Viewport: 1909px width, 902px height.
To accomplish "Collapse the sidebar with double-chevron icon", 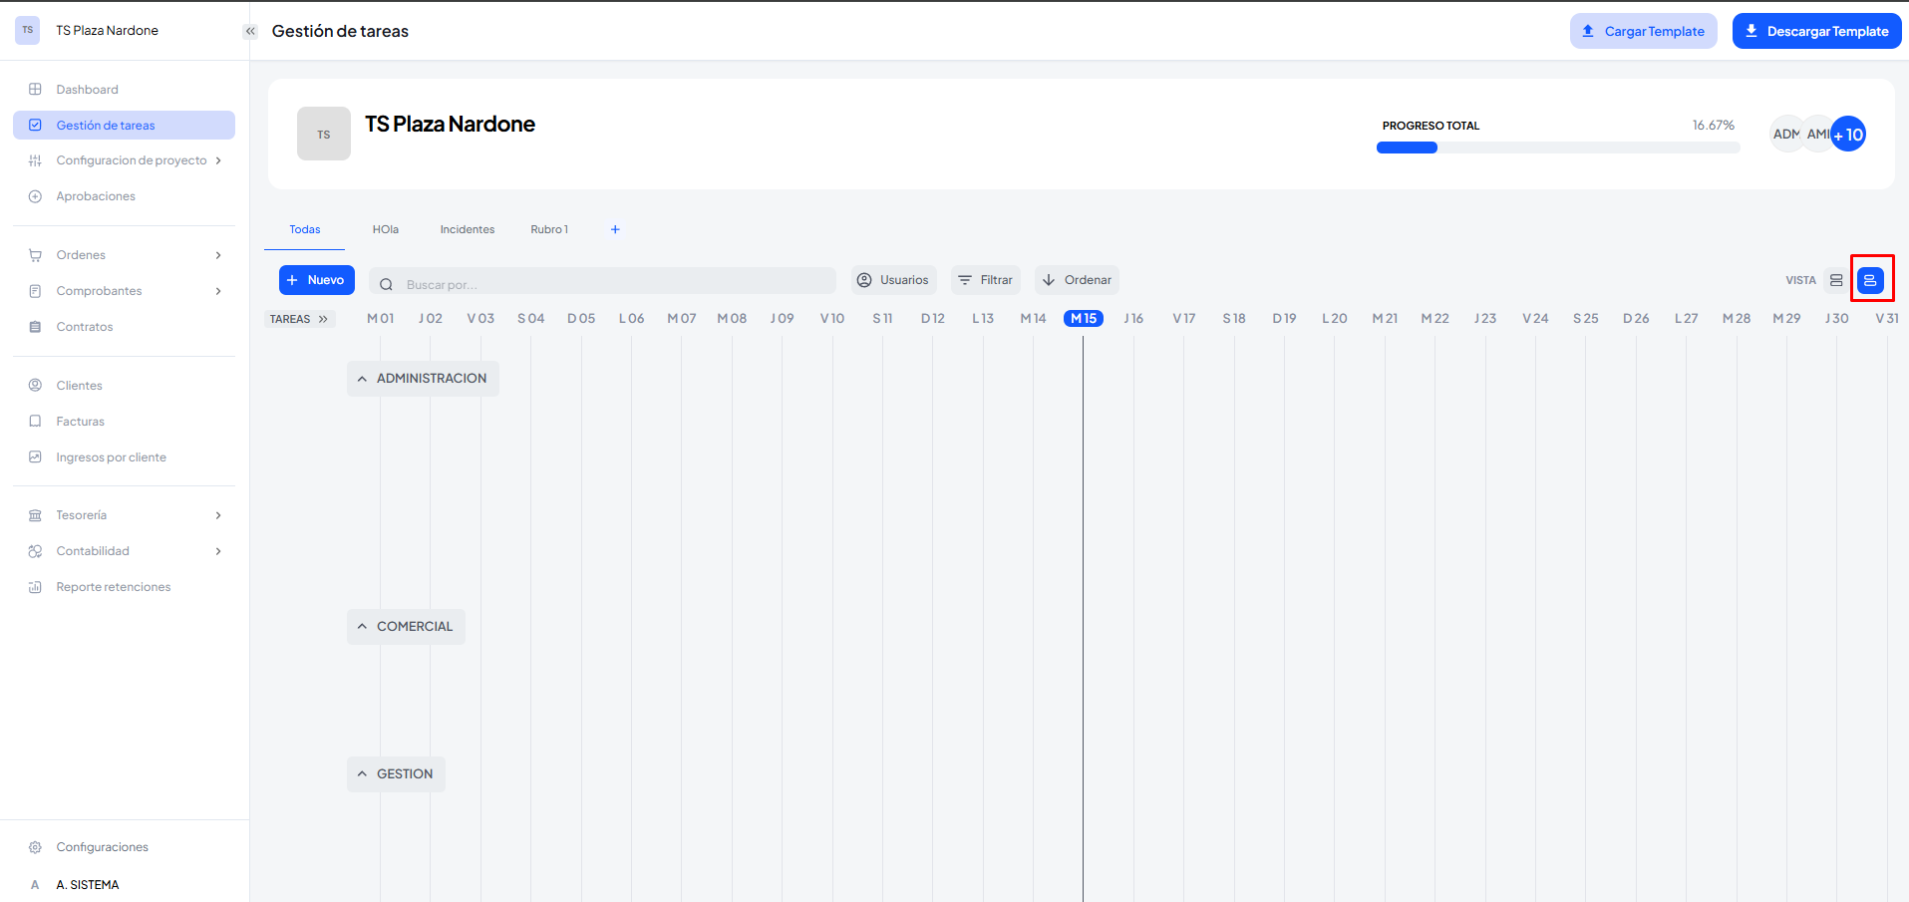I will (x=250, y=31).
